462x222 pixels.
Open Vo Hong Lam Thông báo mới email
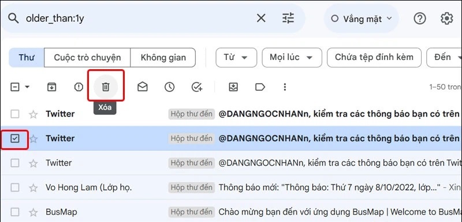point(329,187)
